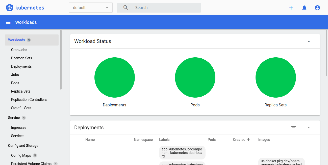Open the user profile icon
The width and height of the screenshot is (328, 165).
pos(317,8)
